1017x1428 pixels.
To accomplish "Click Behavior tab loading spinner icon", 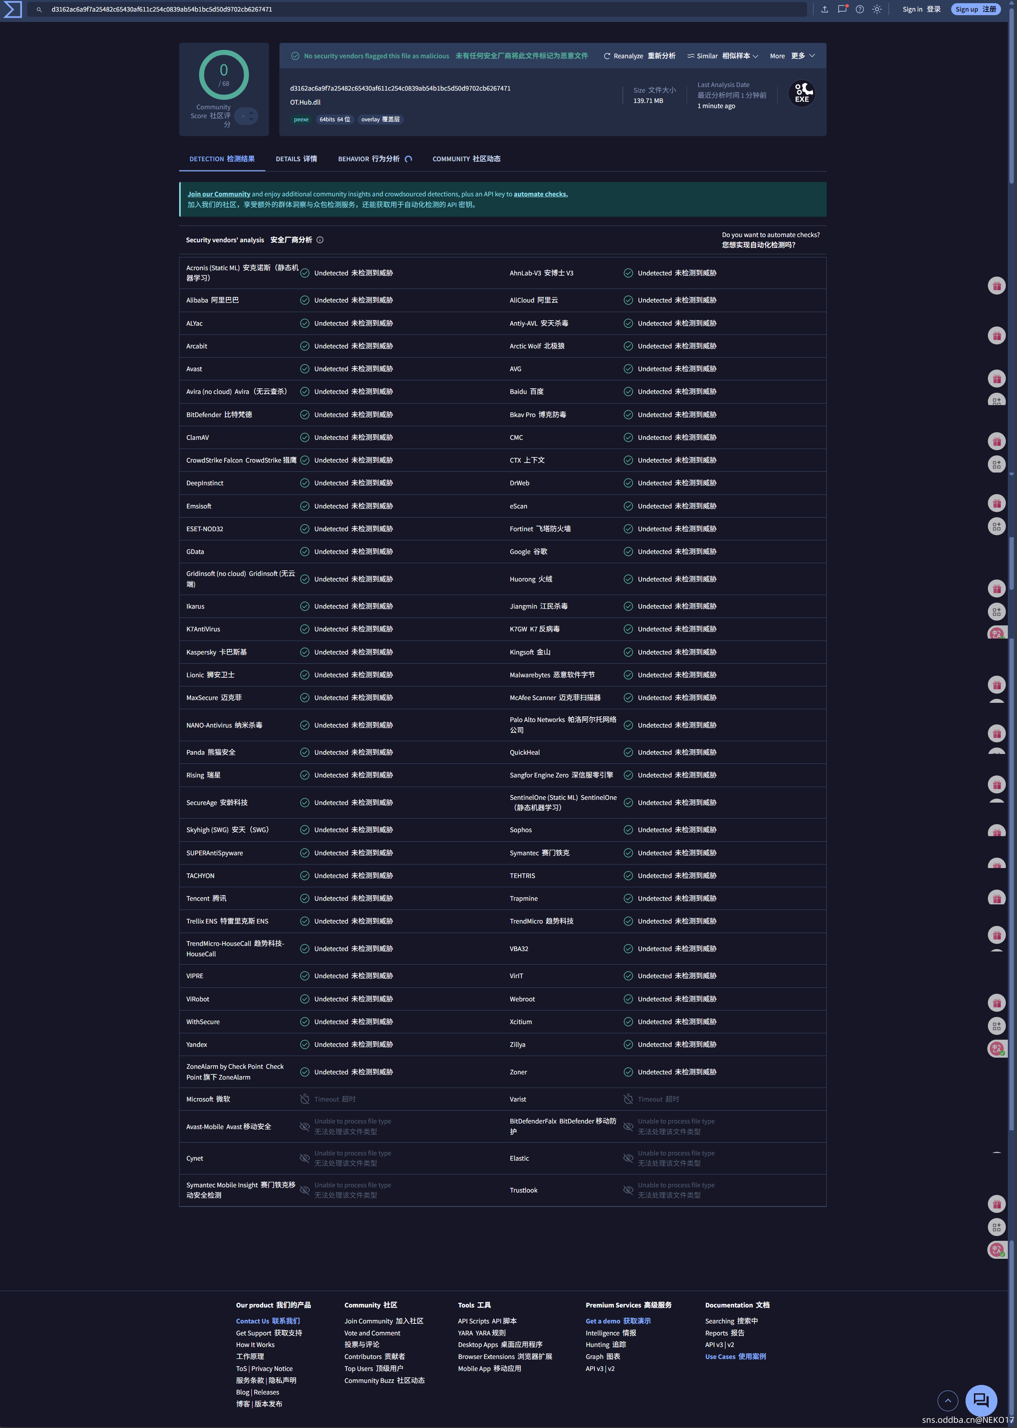I will tap(408, 159).
